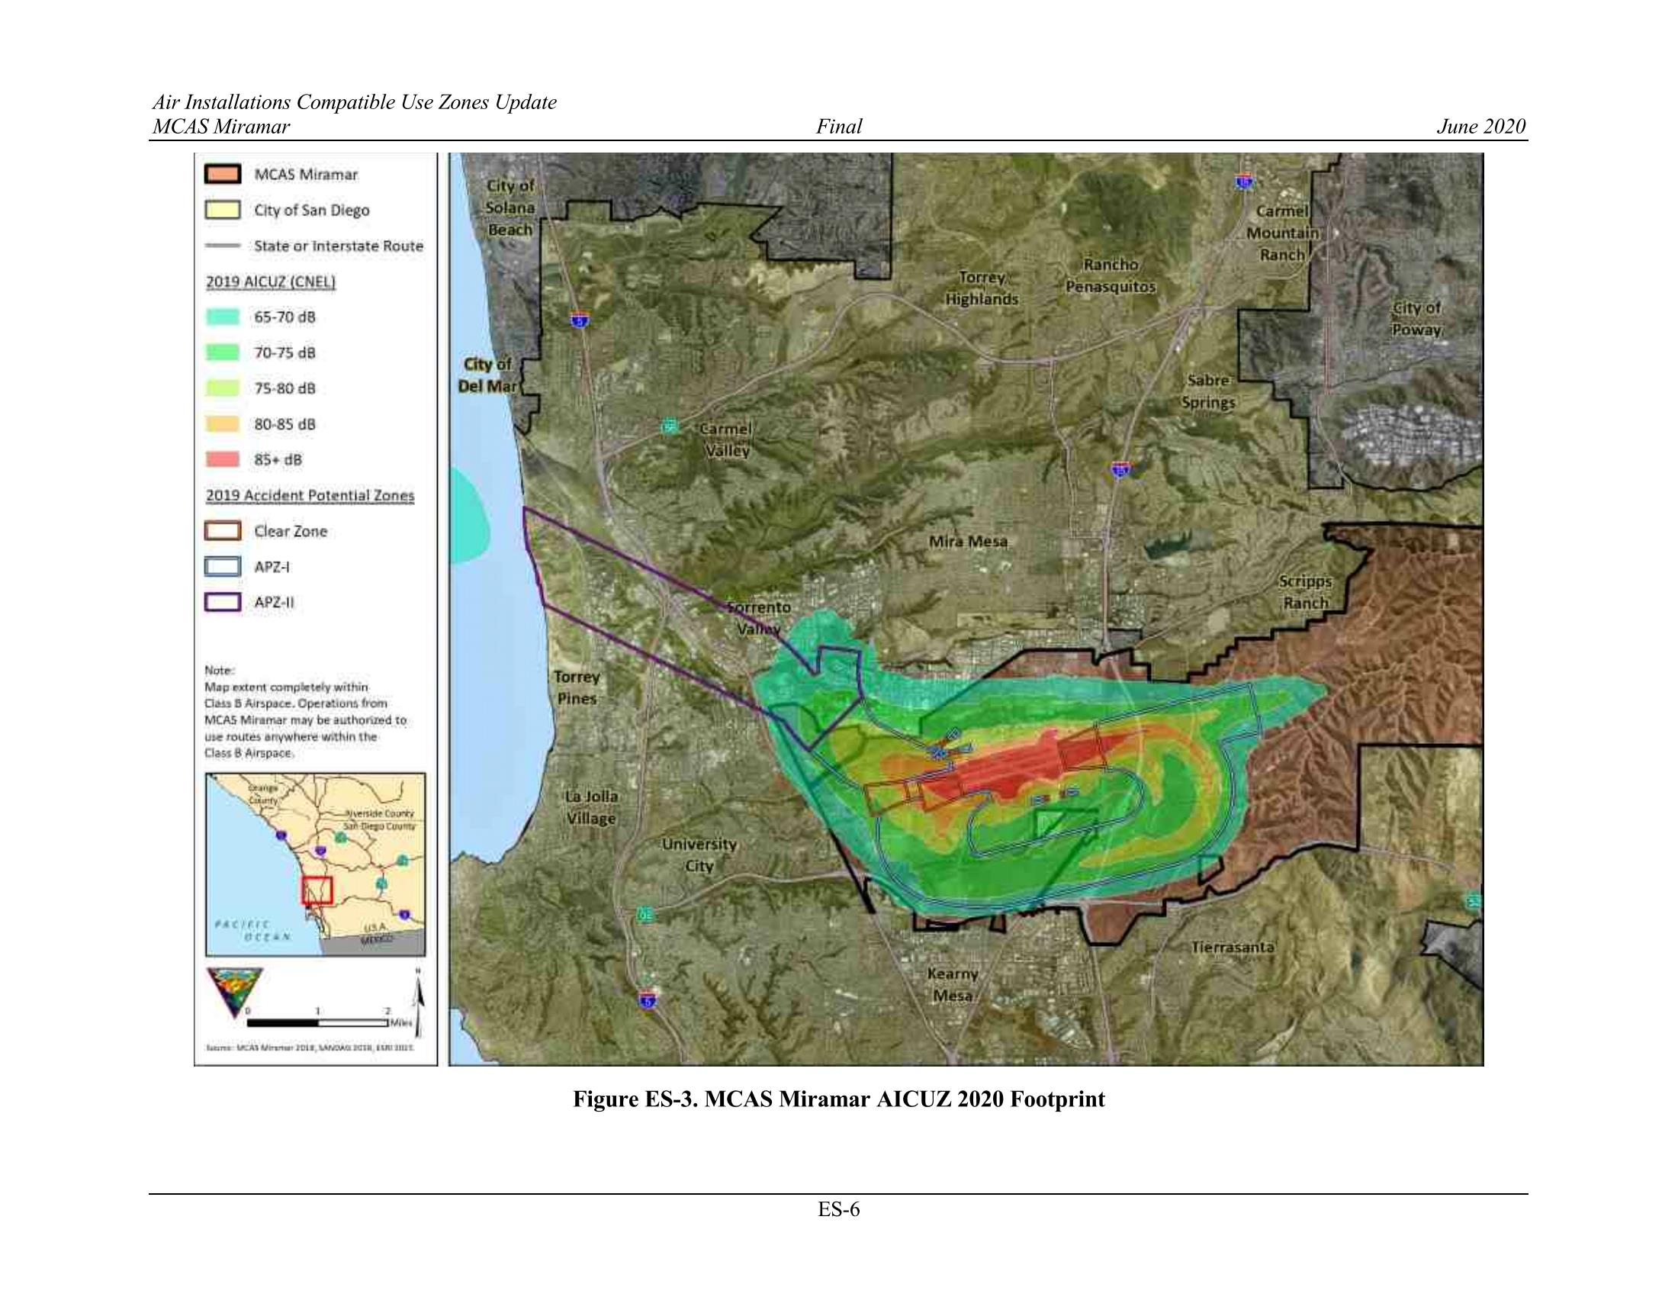Screen dimensions: 1678x1297
Task: Click the 'City of Del Mar' map label
Action: point(488,375)
